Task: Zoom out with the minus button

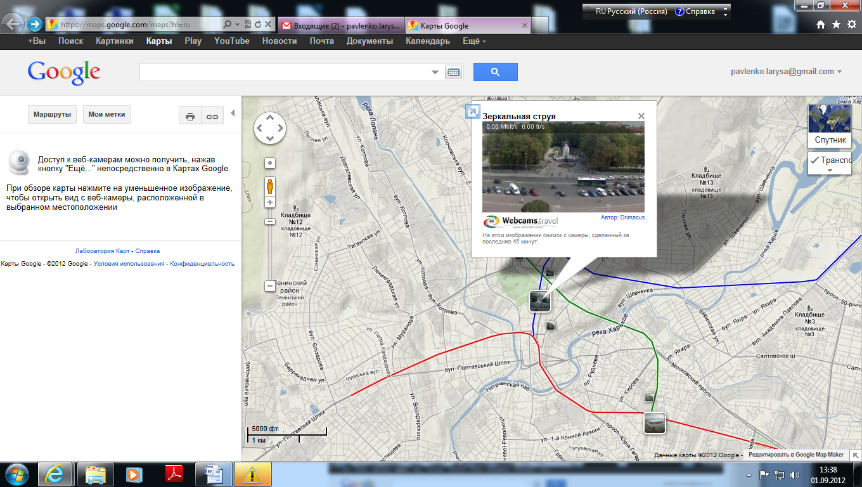Action: (x=269, y=286)
